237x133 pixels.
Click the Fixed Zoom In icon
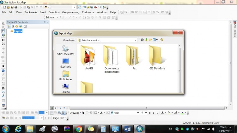tap(3, 40)
